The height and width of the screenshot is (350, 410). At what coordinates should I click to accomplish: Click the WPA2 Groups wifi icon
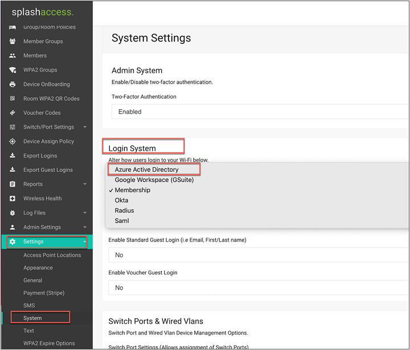tap(13, 70)
